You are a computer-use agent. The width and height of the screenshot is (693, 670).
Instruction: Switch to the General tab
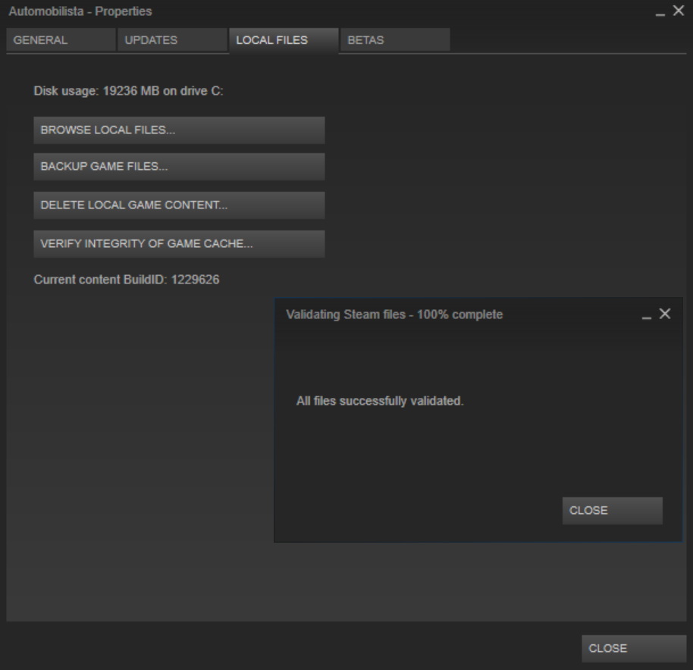[x=61, y=40]
